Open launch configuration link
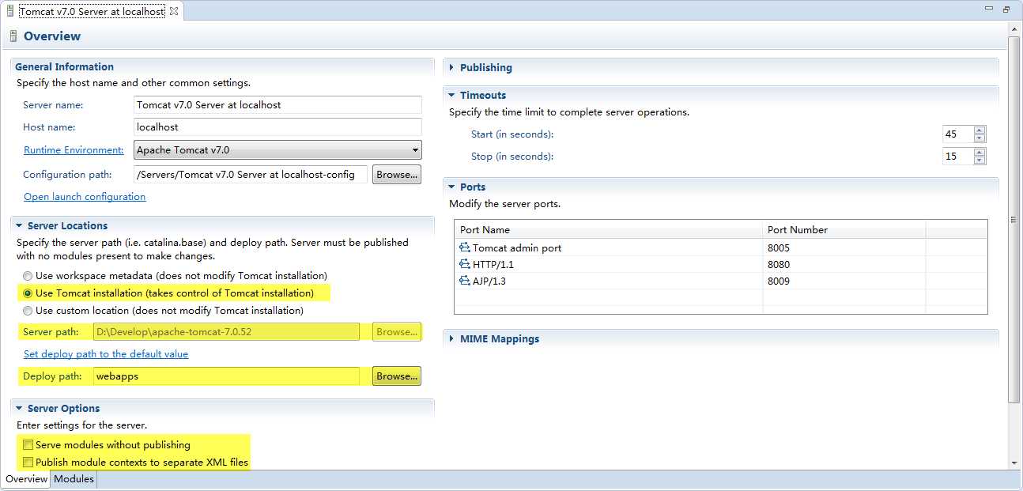1023x491 pixels. (x=85, y=197)
